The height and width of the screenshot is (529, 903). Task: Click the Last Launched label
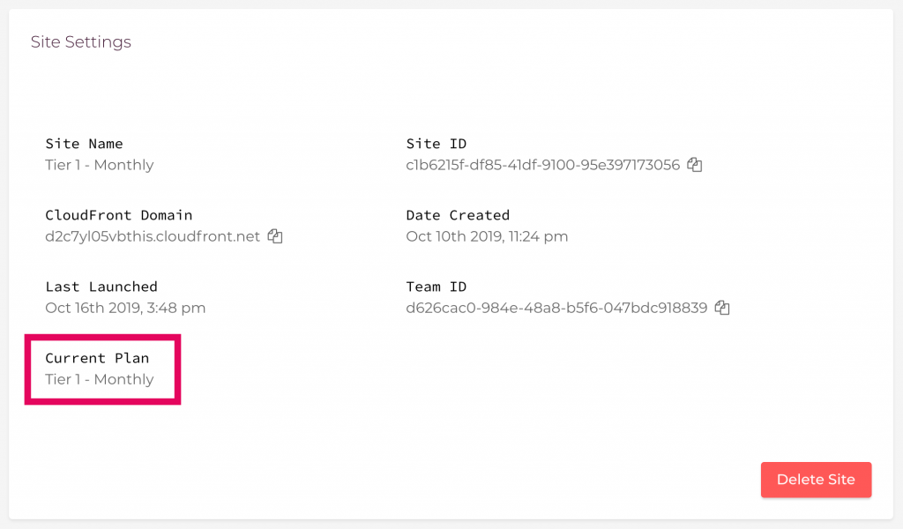click(101, 287)
